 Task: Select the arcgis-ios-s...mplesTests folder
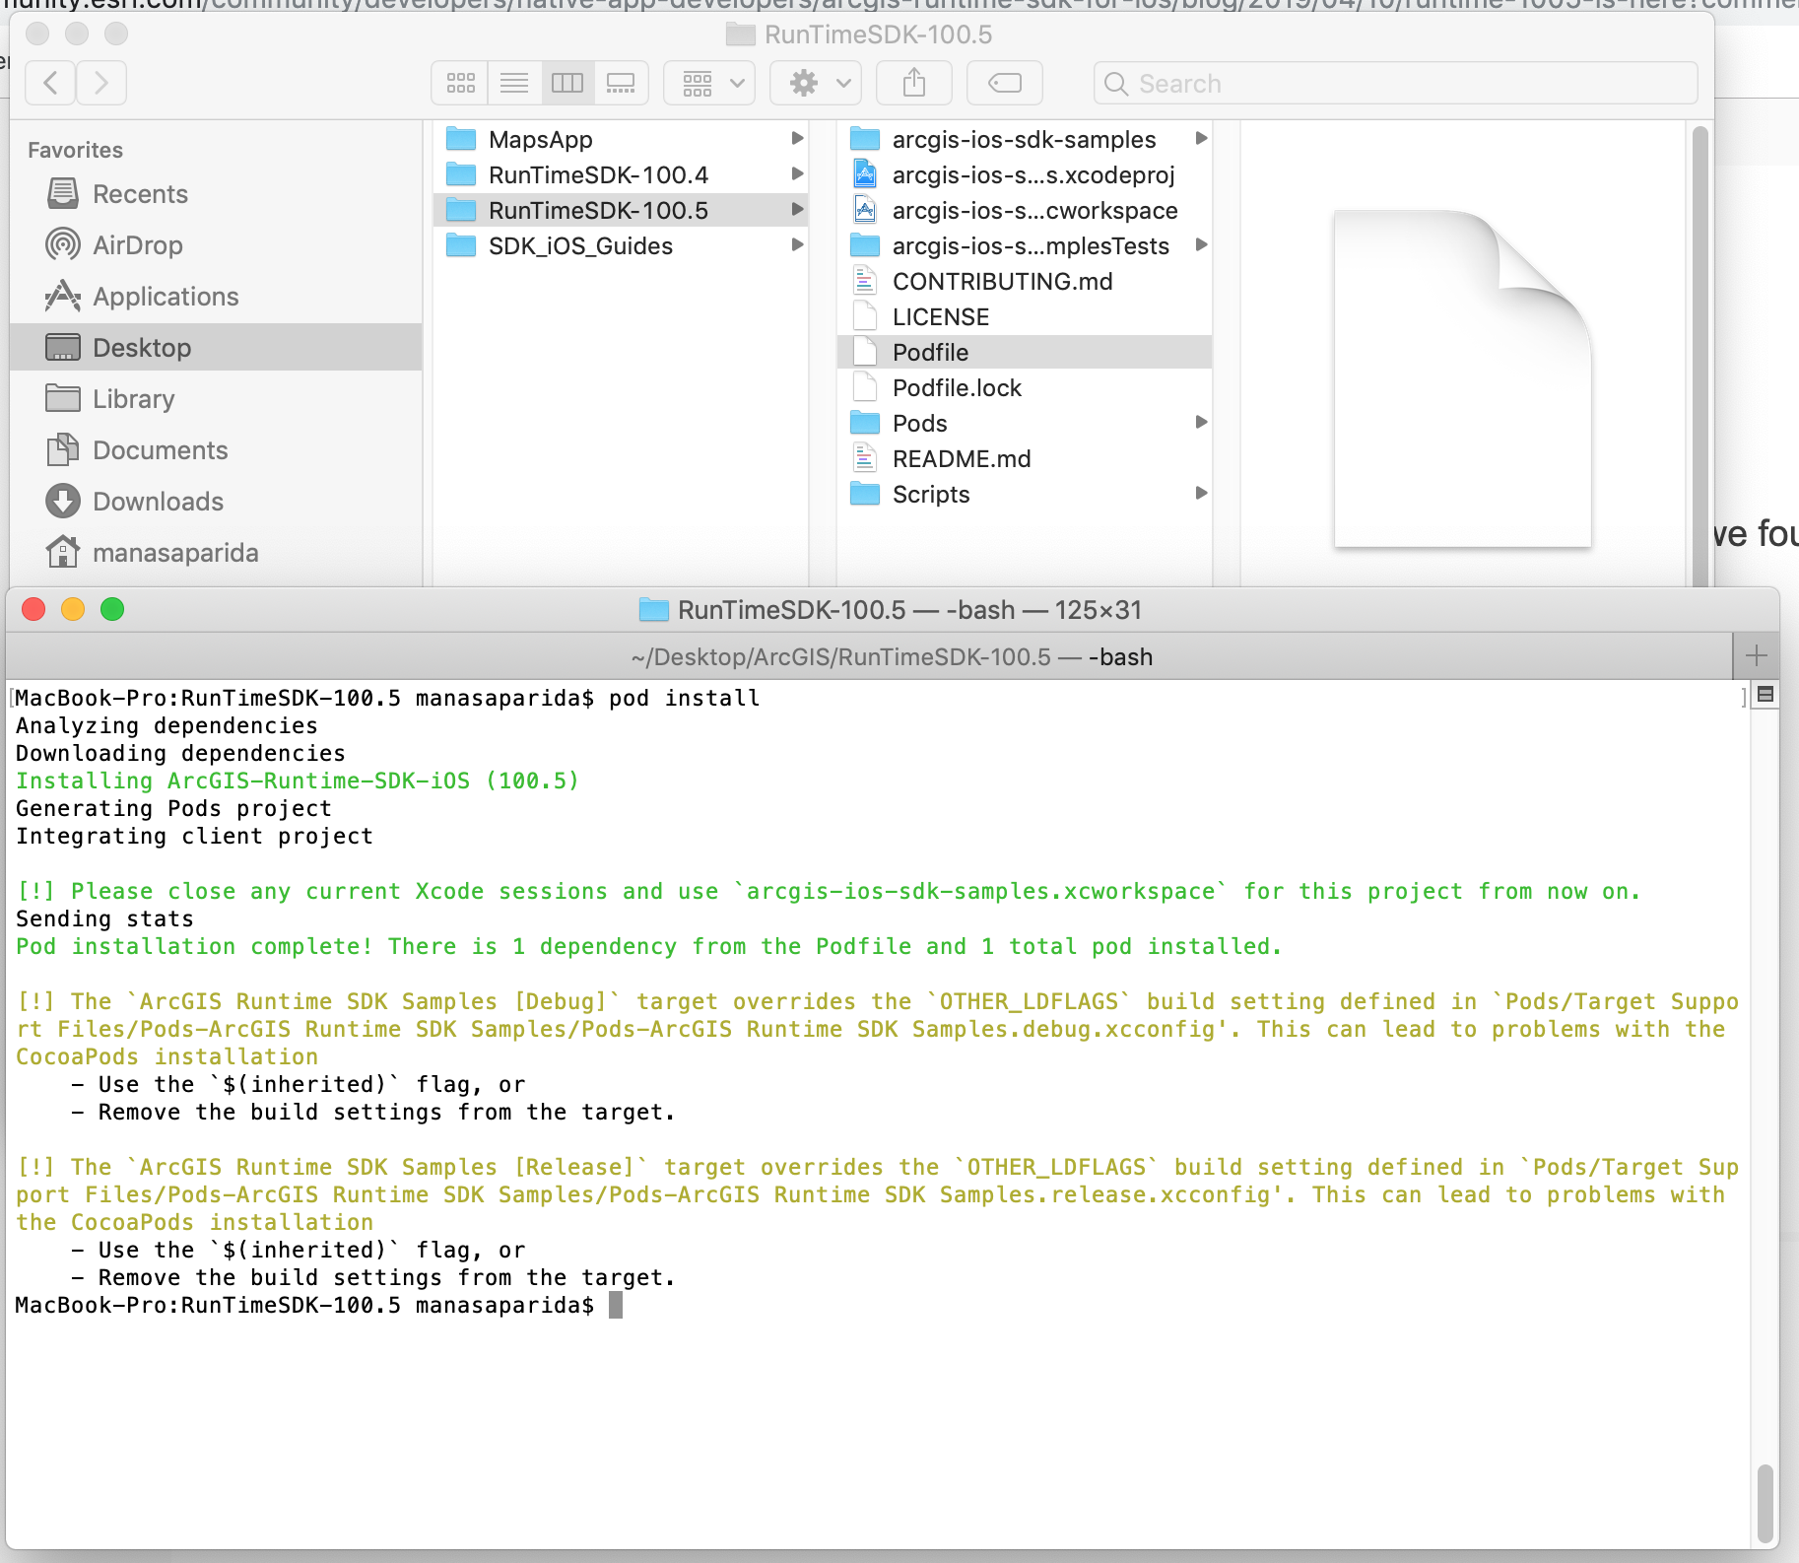pos(1025,245)
